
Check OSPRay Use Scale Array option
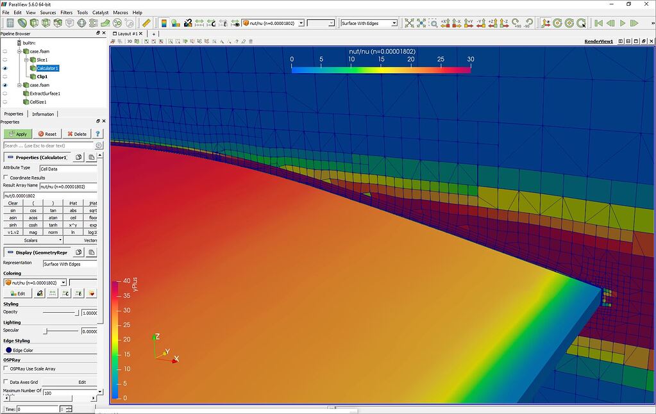5,368
